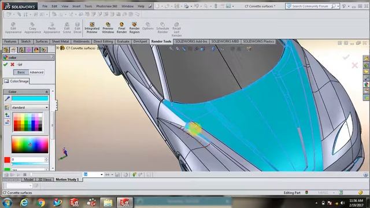
Task: Open Edit Appearance tool
Action: click(x=13, y=28)
